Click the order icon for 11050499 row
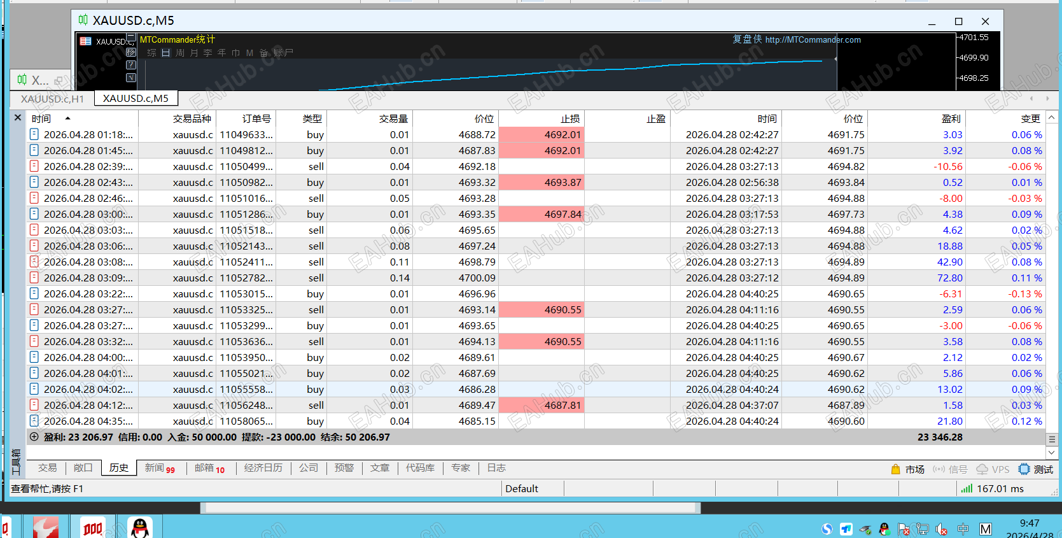Viewport: 1062px width, 538px height. [x=34, y=166]
